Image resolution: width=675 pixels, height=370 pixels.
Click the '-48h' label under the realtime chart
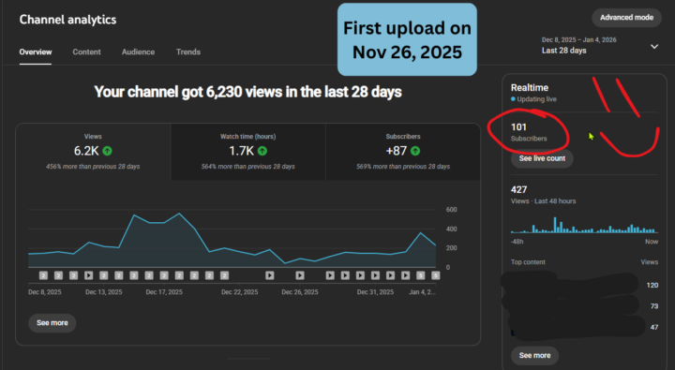point(517,242)
